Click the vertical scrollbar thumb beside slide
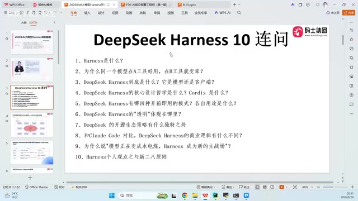Viewport: 358px width, 201px height. 343,40
